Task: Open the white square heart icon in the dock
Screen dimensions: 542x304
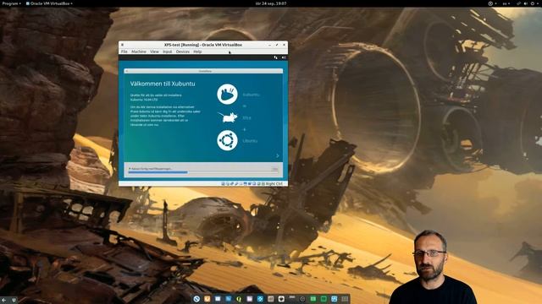Action: (x=281, y=299)
